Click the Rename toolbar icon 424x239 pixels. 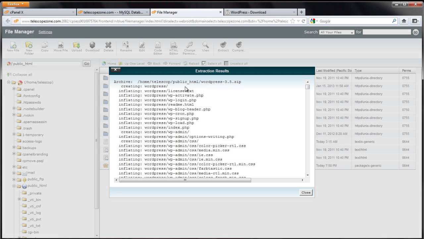(126, 47)
